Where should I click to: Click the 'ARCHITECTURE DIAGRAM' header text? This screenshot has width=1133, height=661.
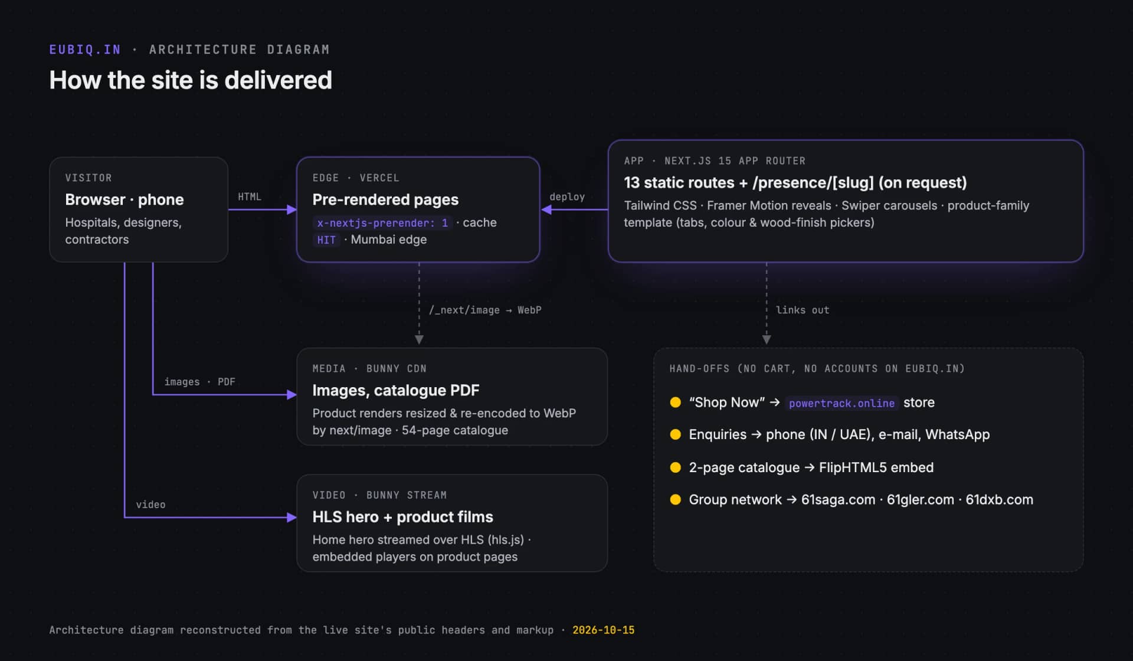tap(239, 50)
